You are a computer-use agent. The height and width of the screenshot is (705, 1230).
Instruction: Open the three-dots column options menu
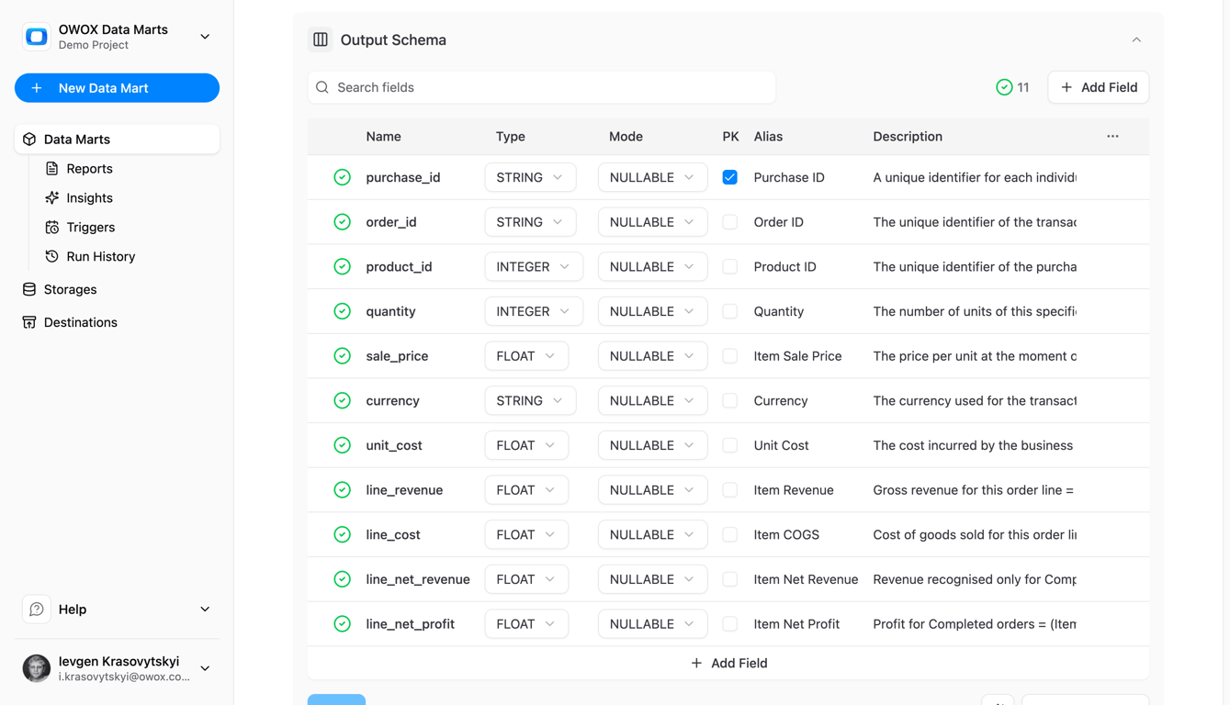coord(1112,136)
